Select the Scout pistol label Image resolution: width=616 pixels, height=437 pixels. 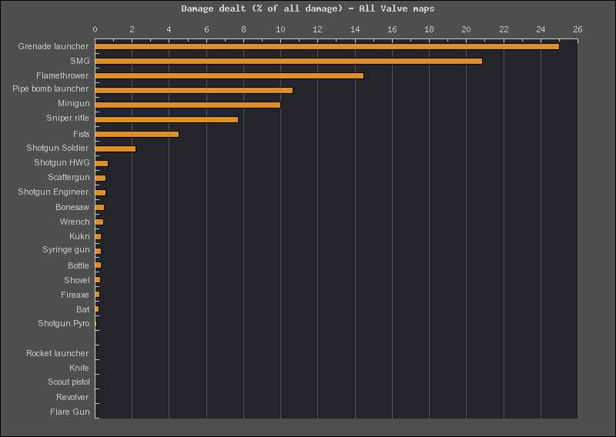tap(69, 382)
